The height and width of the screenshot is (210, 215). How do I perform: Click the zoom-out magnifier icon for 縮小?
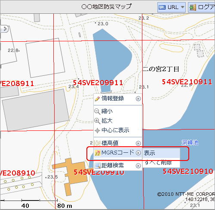point(97,111)
